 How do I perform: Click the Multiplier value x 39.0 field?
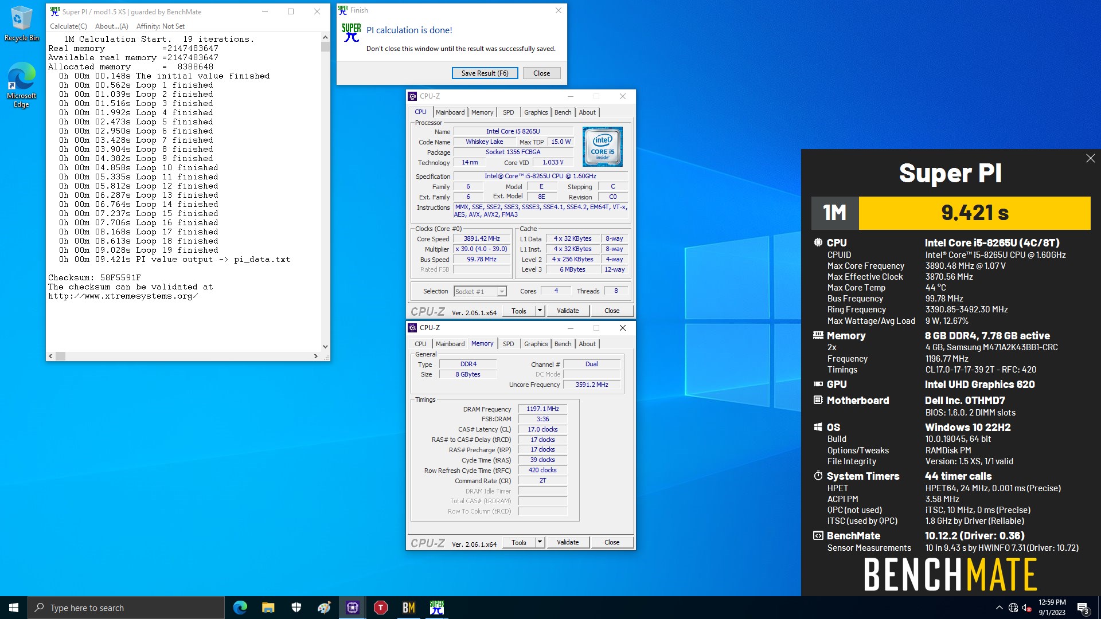point(482,249)
